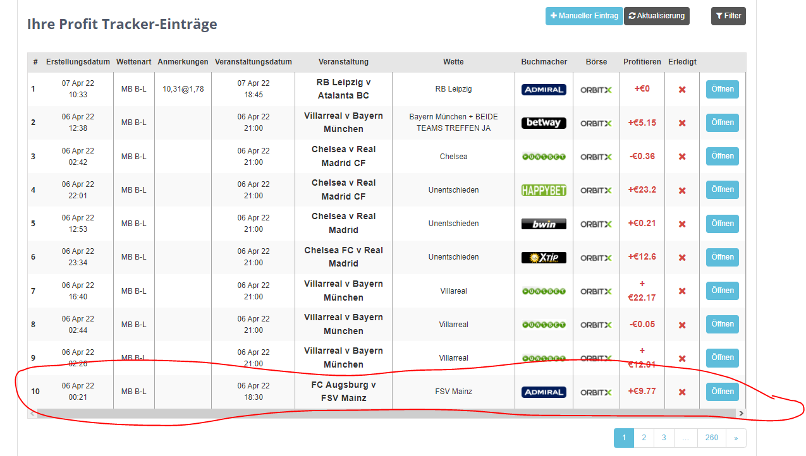Click XTiP logo in row 6
Screen dimensions: 806x456
click(544, 258)
